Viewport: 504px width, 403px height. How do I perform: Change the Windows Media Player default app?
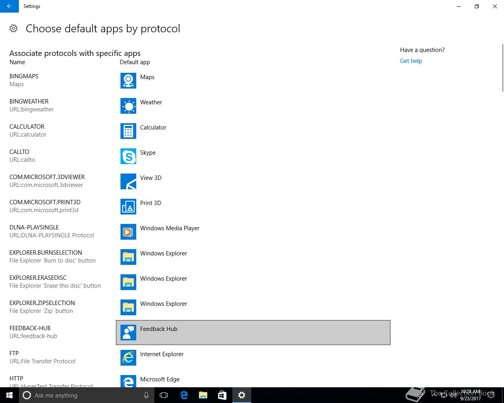(x=253, y=232)
